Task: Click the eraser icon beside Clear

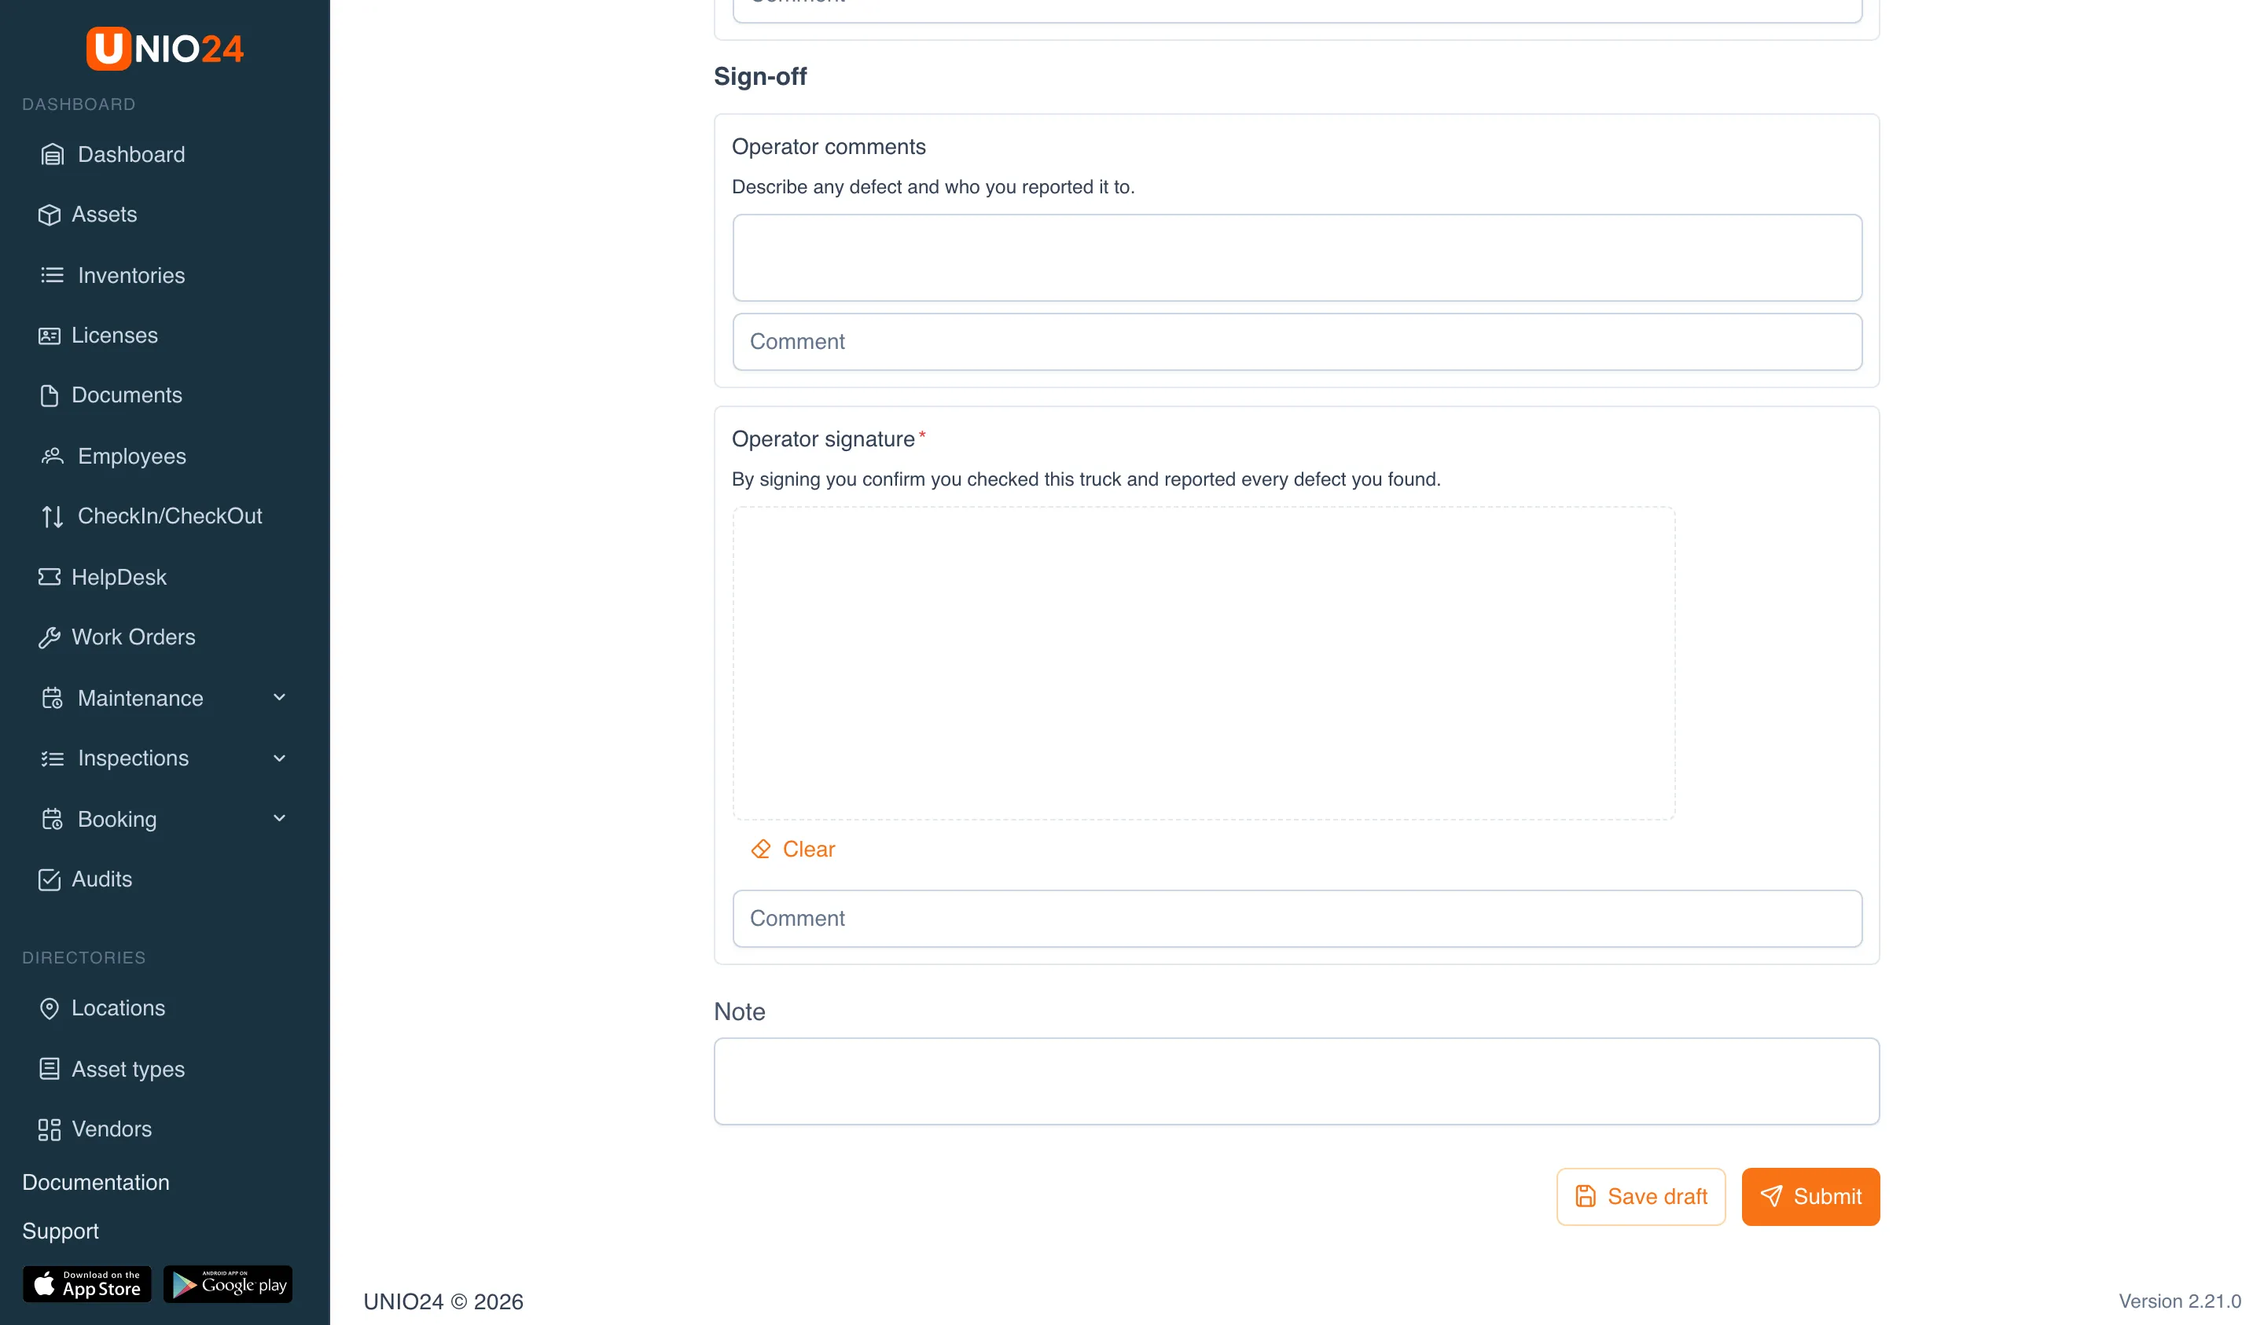Action: click(x=761, y=849)
